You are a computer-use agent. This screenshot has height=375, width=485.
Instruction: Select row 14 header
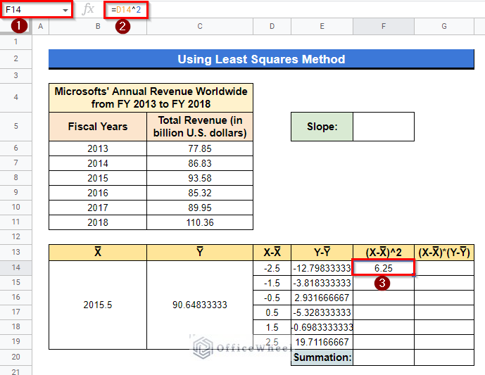point(15,267)
